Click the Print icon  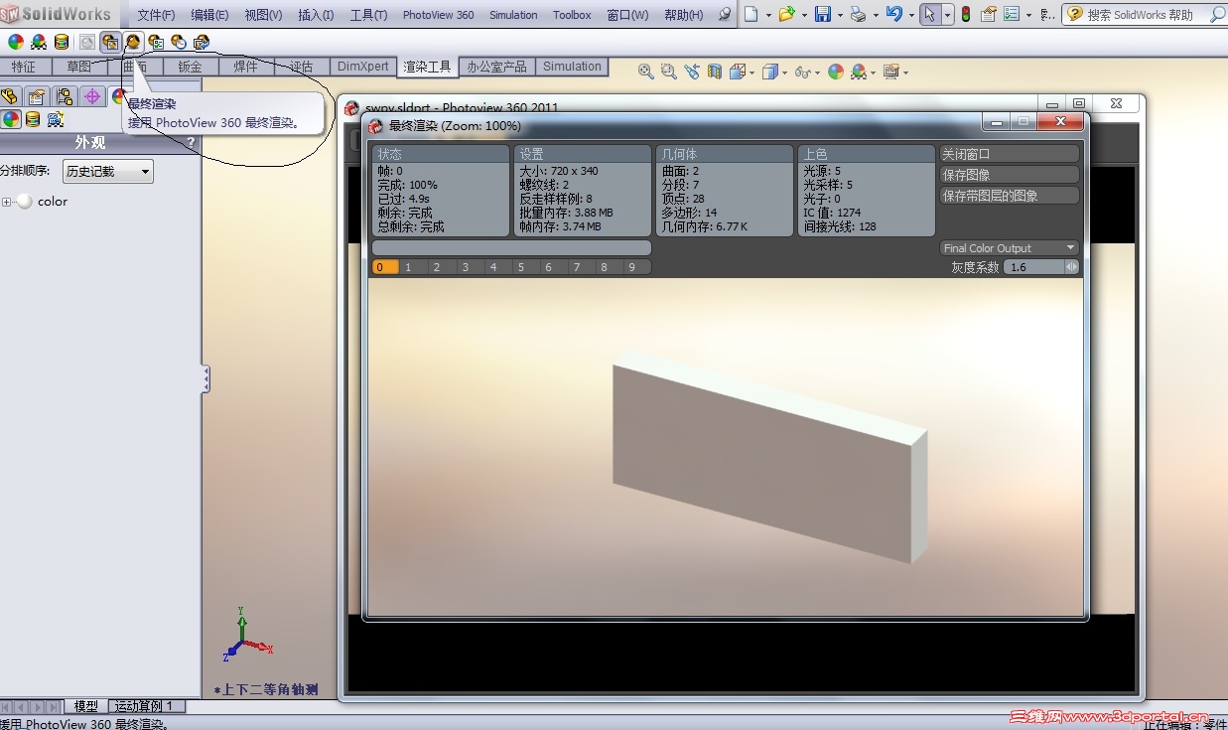tap(859, 14)
